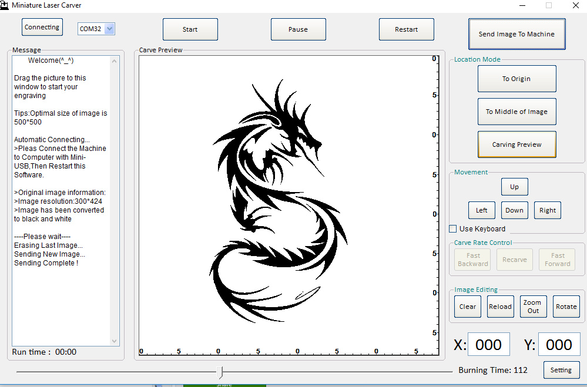Click the message box scroll down arrow

pos(114,341)
